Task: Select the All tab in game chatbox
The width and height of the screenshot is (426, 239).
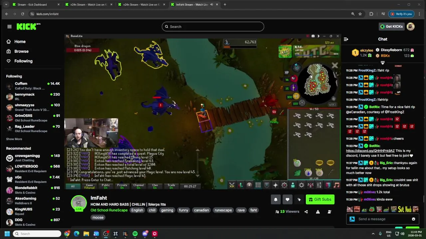Action: pyautogui.click(x=73, y=186)
